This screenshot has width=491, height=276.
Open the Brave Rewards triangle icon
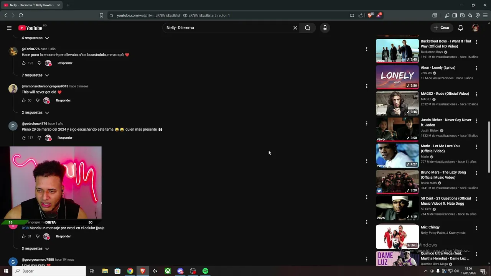(x=379, y=15)
